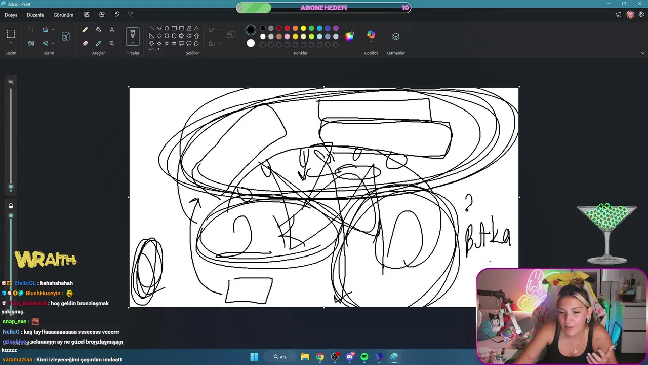Select the Triangle shape

click(x=196, y=28)
